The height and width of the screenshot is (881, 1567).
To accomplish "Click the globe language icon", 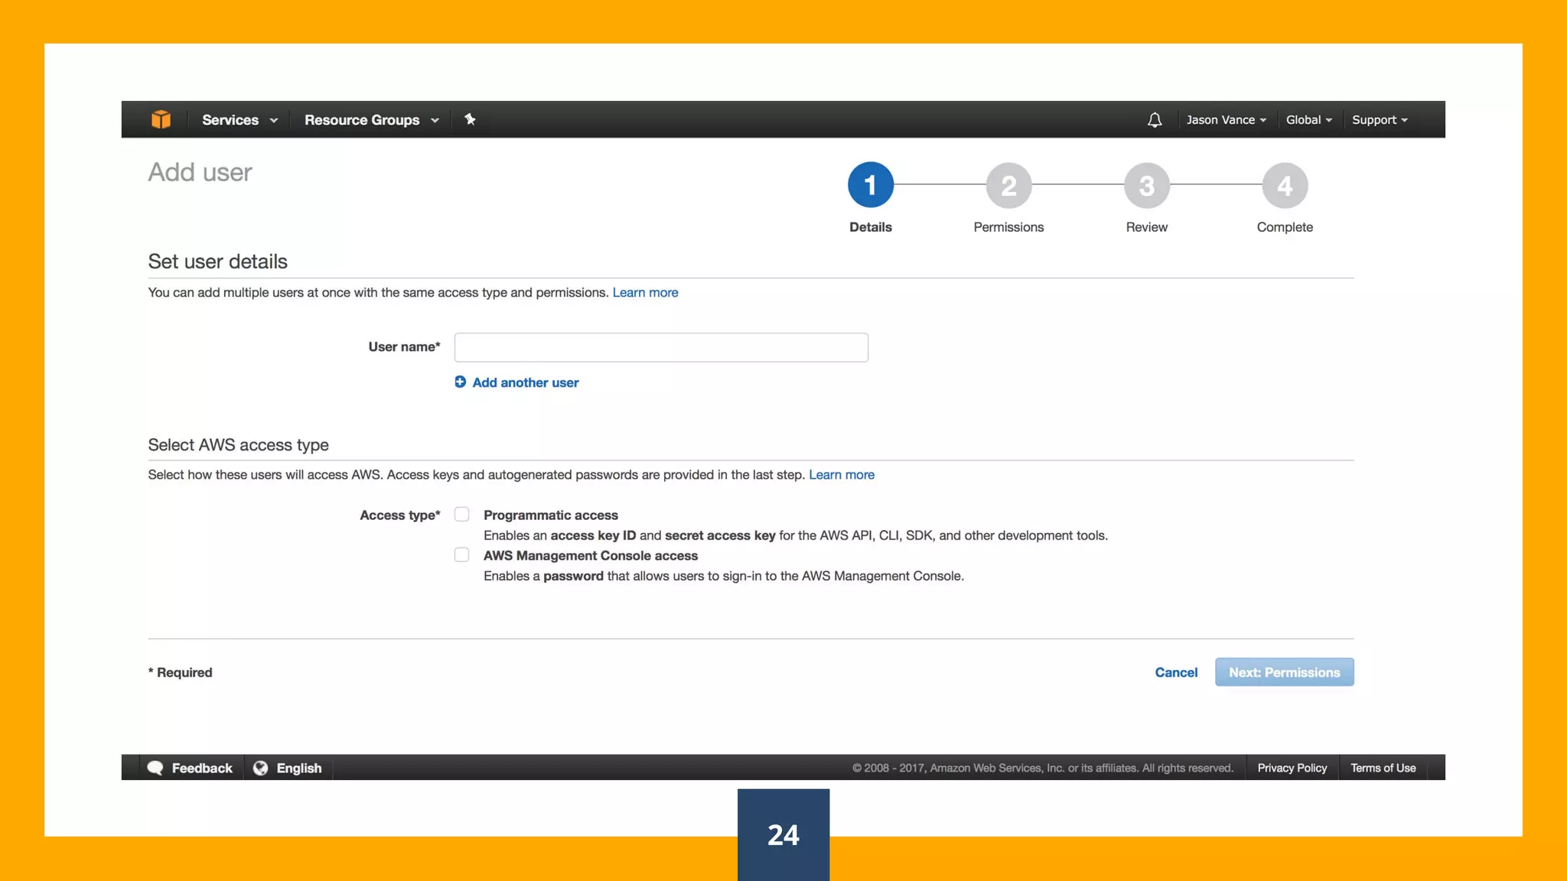I will click(x=261, y=768).
